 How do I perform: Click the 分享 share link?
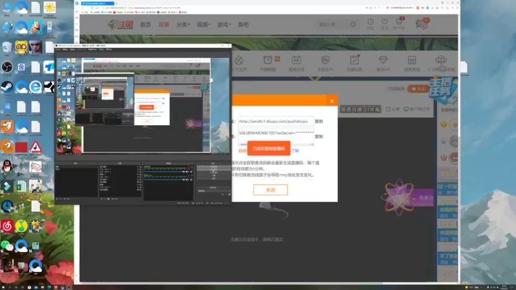(x=392, y=109)
